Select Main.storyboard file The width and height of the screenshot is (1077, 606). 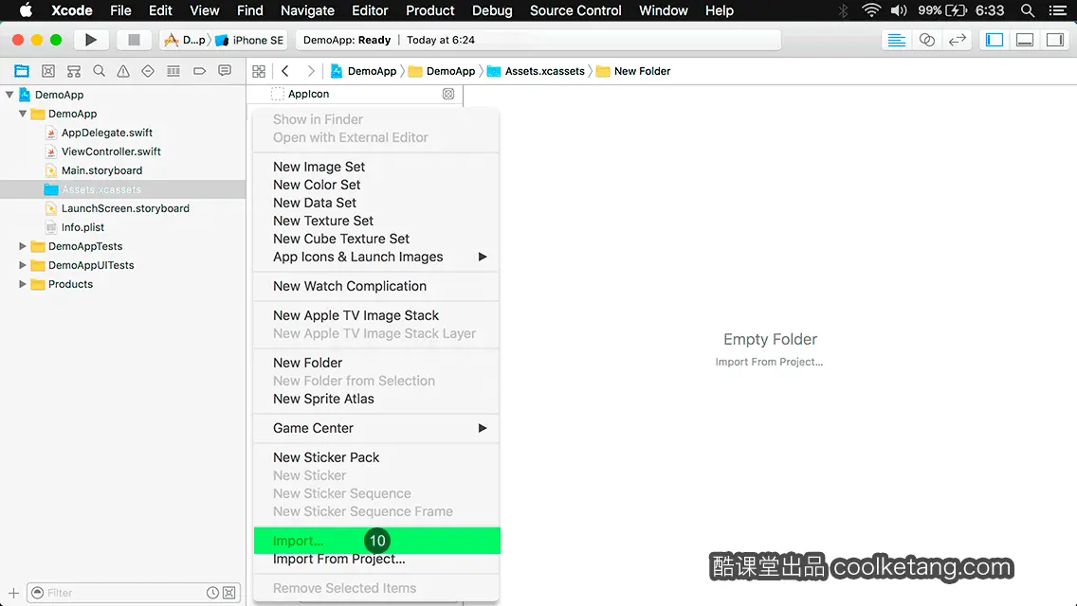(x=101, y=170)
